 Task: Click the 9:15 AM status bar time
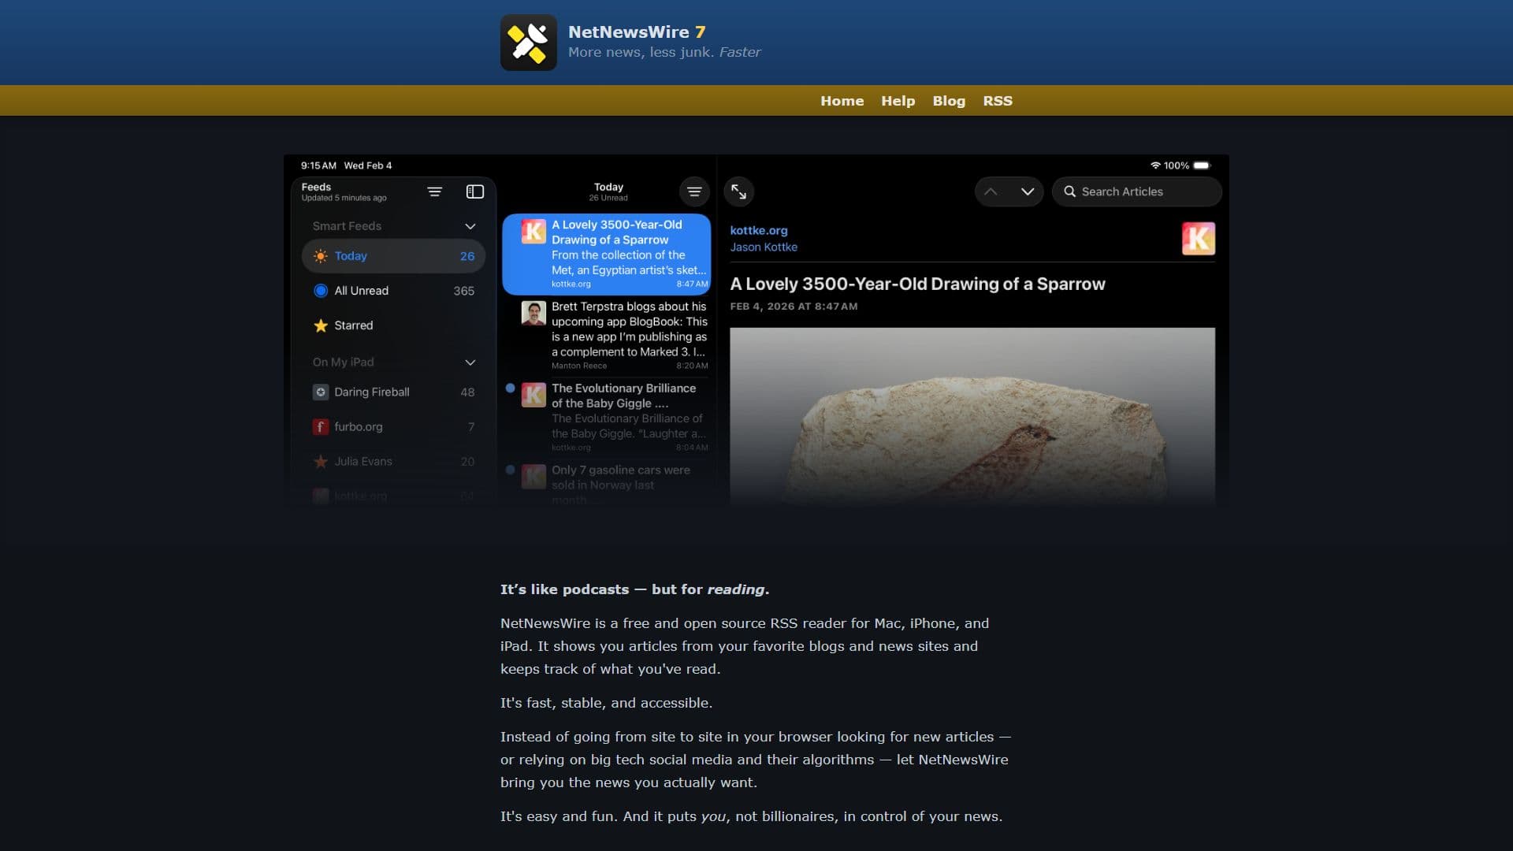coord(318,165)
